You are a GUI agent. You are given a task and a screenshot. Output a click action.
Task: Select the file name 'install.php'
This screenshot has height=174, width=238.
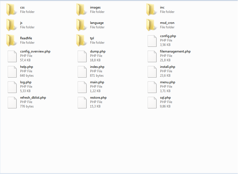pyautogui.click(x=167, y=67)
